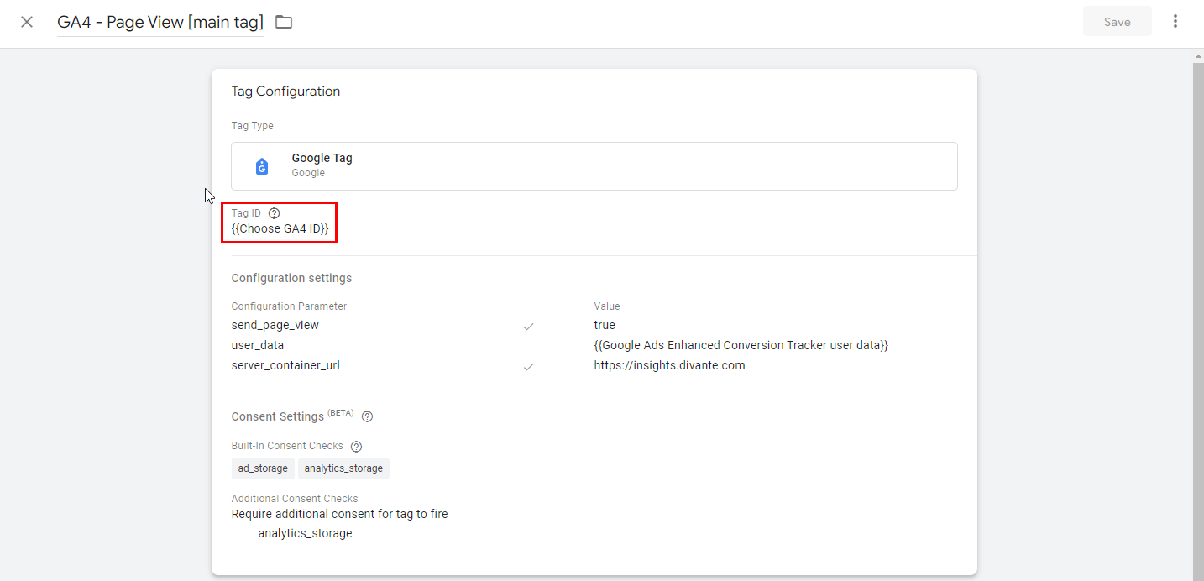Open the three-dot more options menu
Image resolution: width=1204 pixels, height=581 pixels.
(x=1175, y=22)
